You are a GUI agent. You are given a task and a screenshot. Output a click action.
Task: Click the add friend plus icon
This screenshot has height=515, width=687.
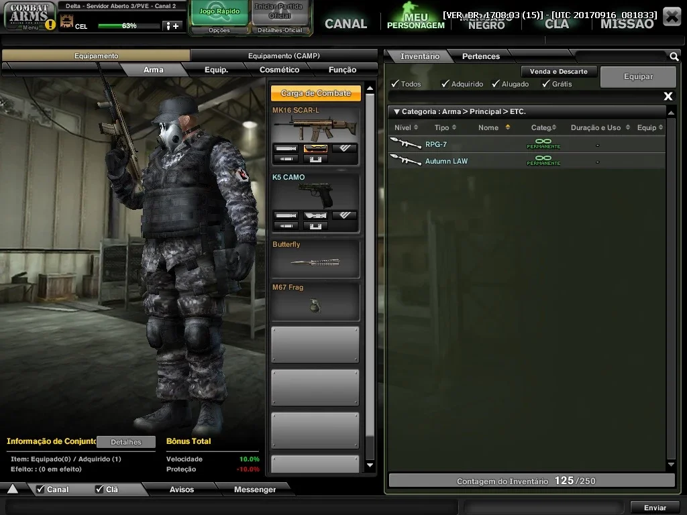pyautogui.click(x=172, y=26)
